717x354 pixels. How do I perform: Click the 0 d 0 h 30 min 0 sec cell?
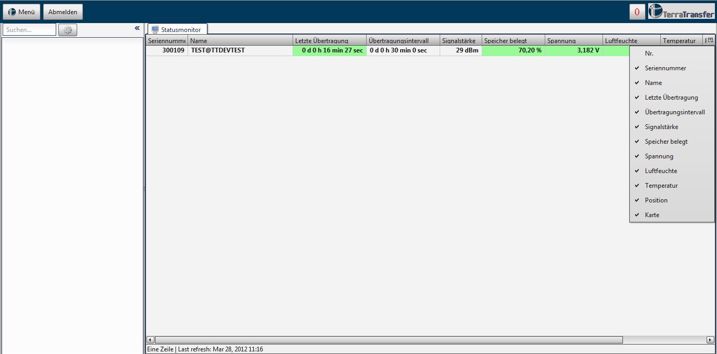pyautogui.click(x=403, y=50)
